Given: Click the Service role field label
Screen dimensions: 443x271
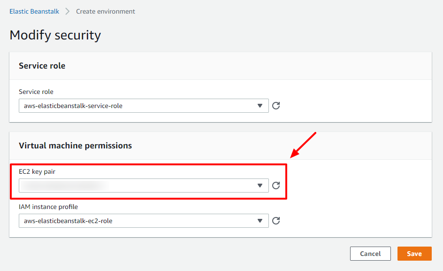Looking at the screenshot, I should (x=36, y=92).
